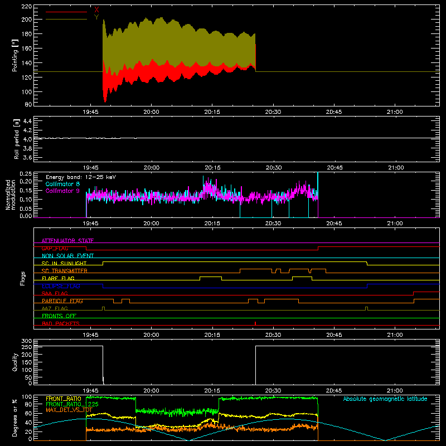The width and height of the screenshot is (446, 446).
Task: Click the cyan Collimator 8 legend entry
Action: [62, 184]
